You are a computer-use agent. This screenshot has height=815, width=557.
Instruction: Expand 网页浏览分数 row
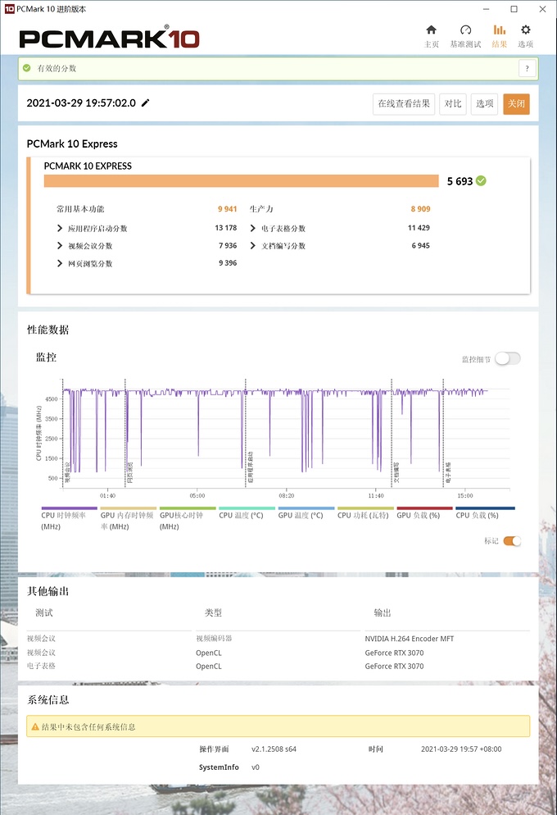pyautogui.click(x=60, y=263)
